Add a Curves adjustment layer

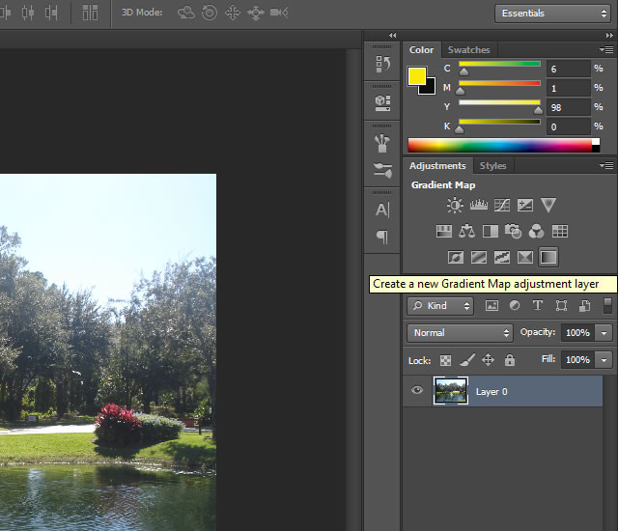pos(502,205)
